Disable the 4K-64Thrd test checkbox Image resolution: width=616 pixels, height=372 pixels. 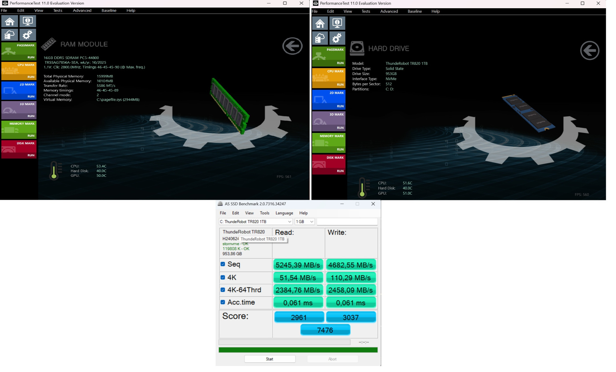click(x=223, y=290)
